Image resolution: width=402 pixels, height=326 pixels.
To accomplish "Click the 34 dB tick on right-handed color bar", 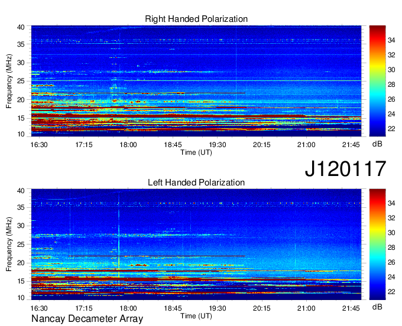I will 391,40.
